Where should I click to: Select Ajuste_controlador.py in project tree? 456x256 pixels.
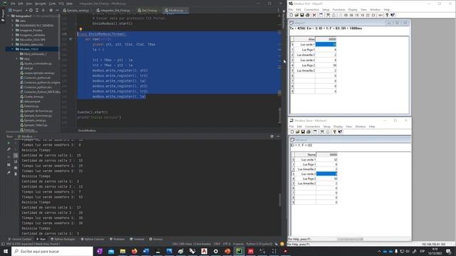(x=36, y=63)
